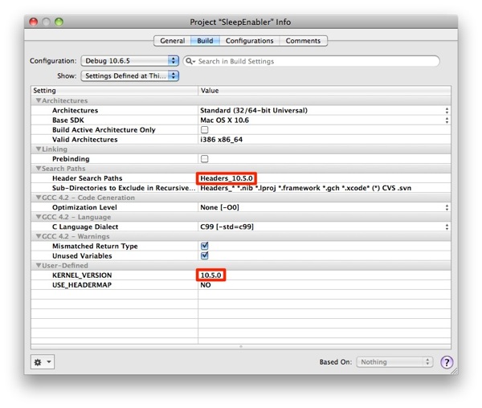The width and height of the screenshot is (482, 408).
Task: Click the Value column header
Action: pyautogui.click(x=325, y=91)
